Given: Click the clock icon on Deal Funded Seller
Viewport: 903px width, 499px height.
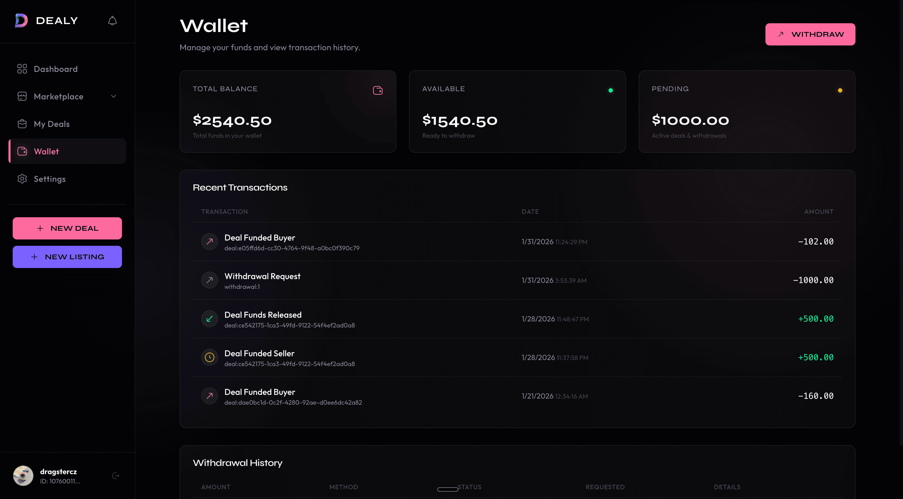Looking at the screenshot, I should (209, 357).
